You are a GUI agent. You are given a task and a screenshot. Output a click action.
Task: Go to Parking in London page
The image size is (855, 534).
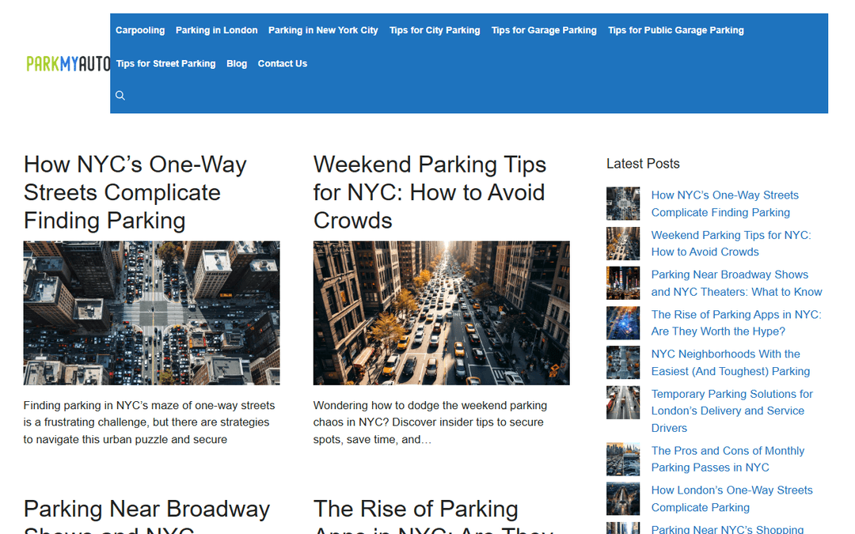tap(216, 30)
